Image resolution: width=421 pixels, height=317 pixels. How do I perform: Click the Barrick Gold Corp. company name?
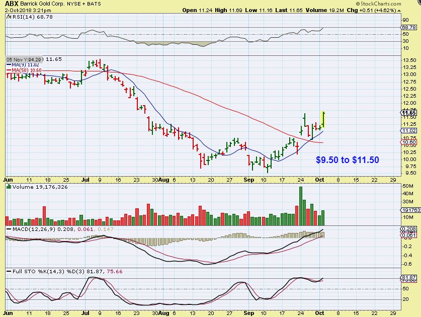tap(42, 4)
